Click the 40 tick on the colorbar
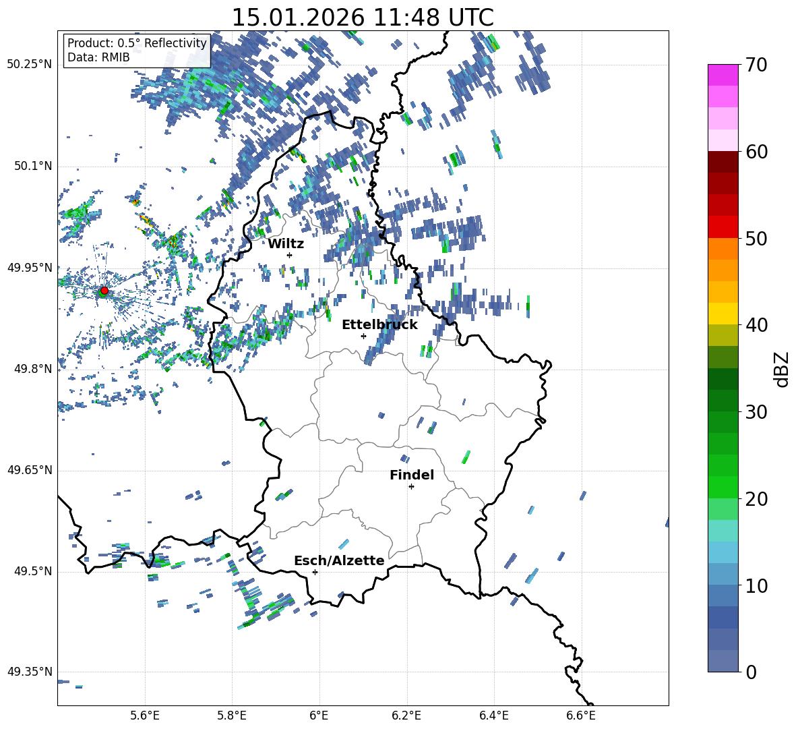The image size is (798, 729). (756, 325)
